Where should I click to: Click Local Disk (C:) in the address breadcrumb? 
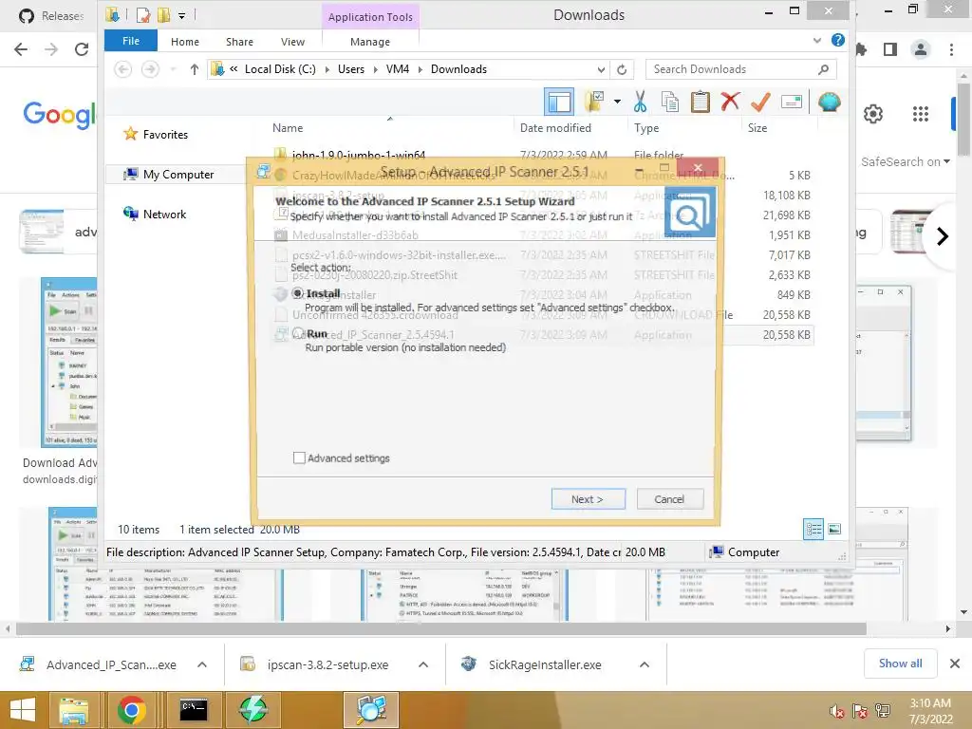pos(280,69)
